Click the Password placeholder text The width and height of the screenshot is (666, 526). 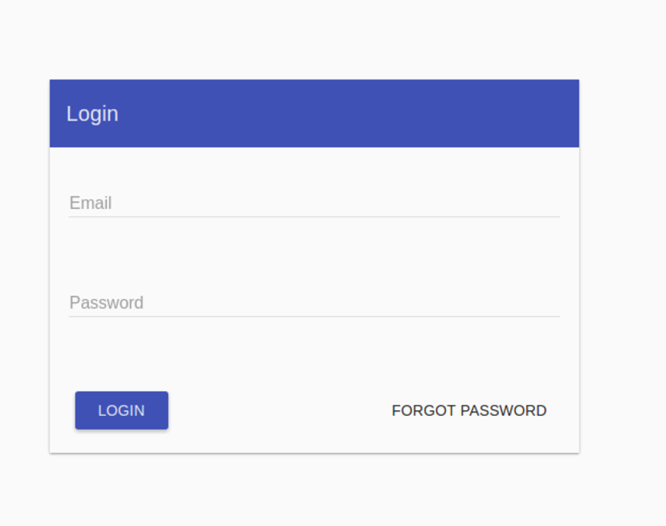106,303
